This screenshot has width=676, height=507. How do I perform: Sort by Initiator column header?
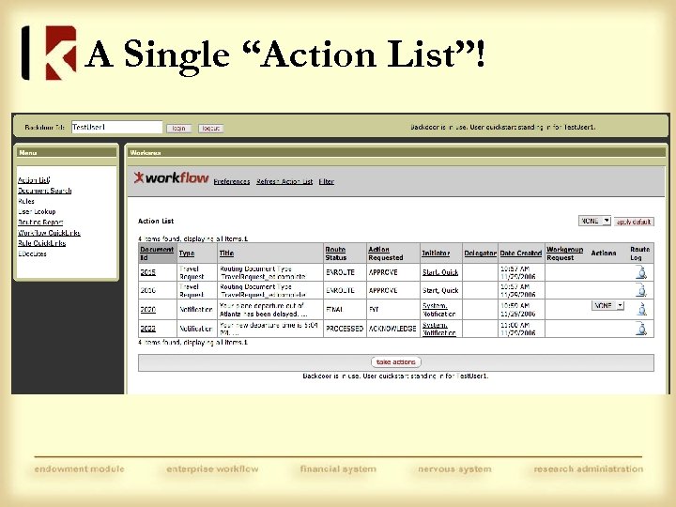point(436,253)
